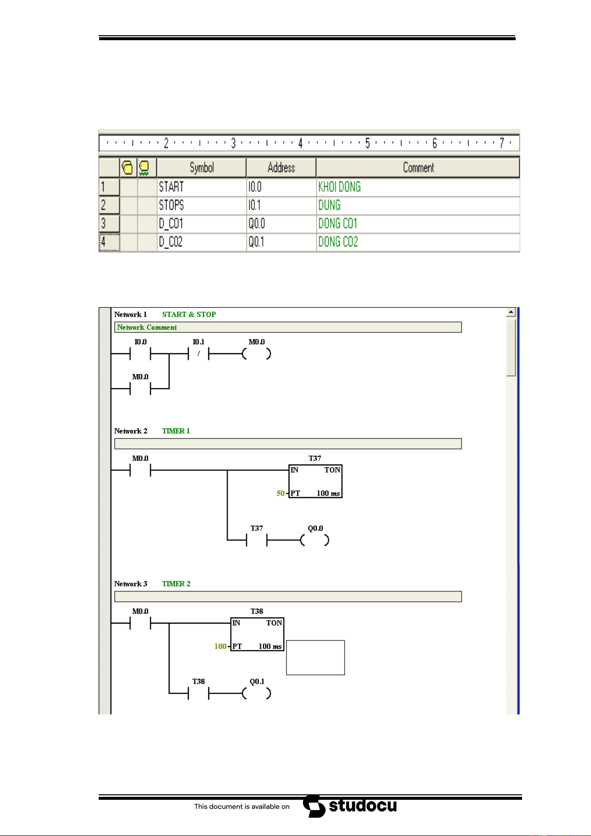Click the scroll up arrow of ladder editor
Viewport: 591px width, 836px height.
tap(511, 313)
